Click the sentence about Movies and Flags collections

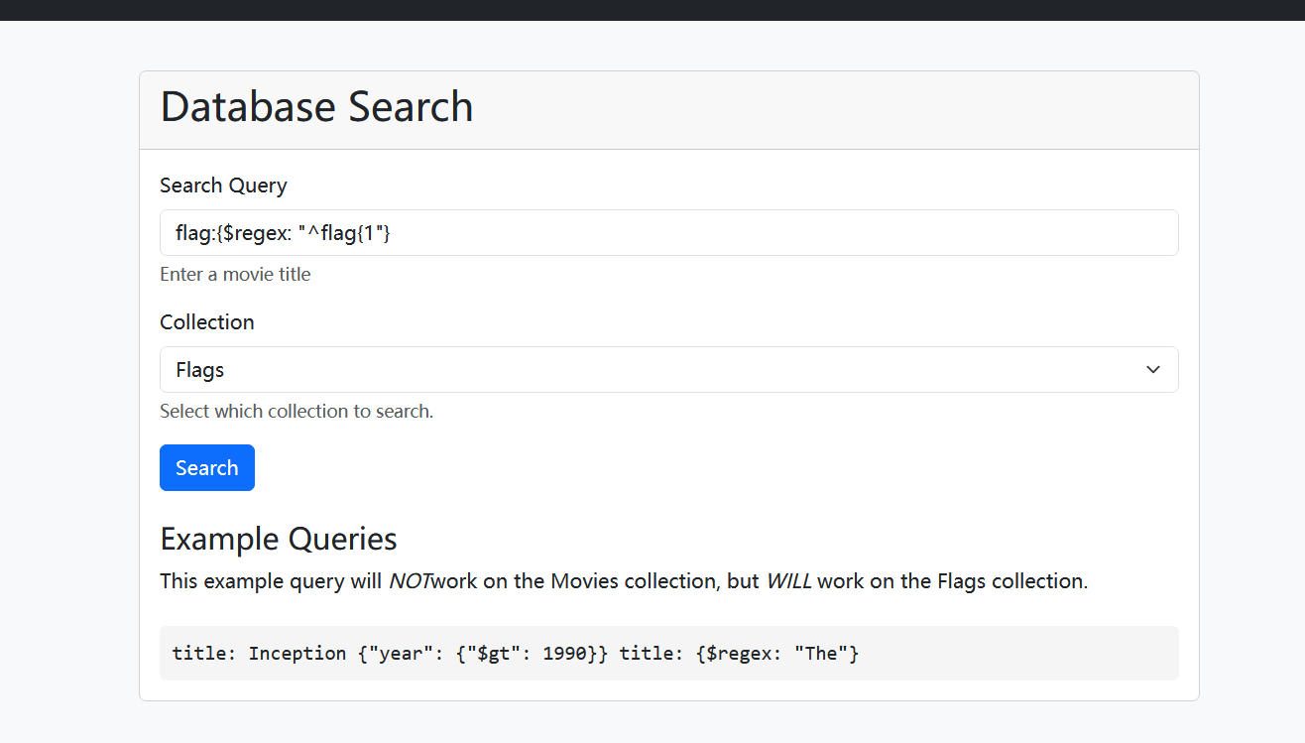624,581
